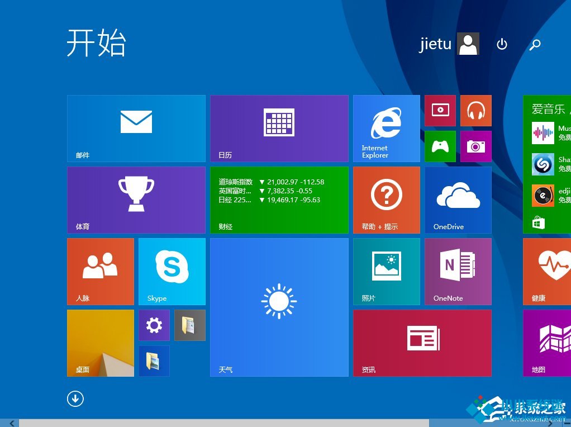Image resolution: width=571 pixels, height=427 pixels.
Task: Click the 英国富时 7,382.35 row
Action: (265, 191)
